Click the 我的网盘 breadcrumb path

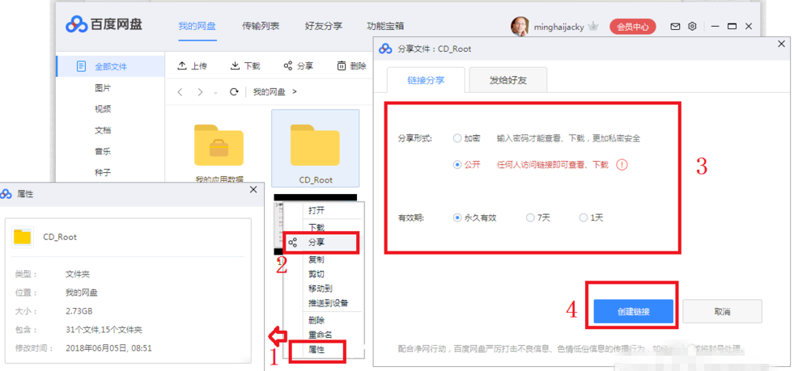[x=270, y=92]
